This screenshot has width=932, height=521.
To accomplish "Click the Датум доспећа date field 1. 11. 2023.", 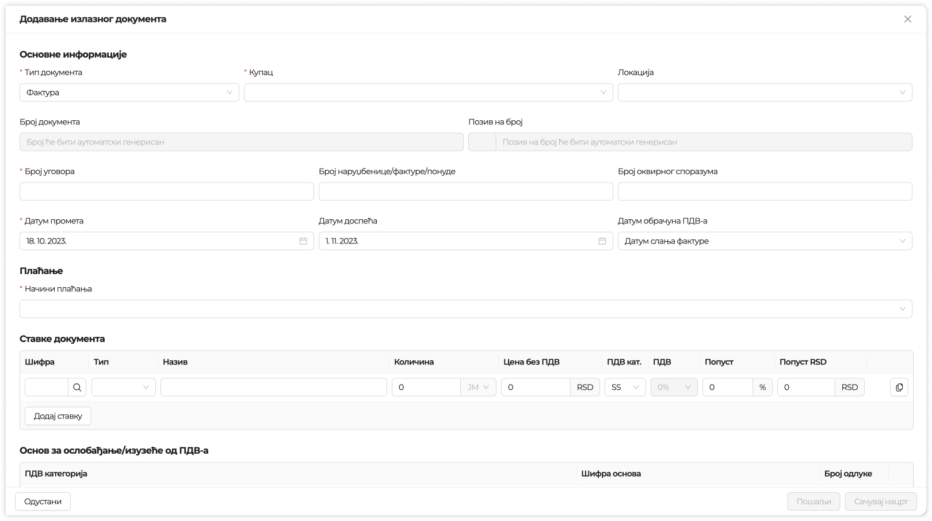I will click(x=466, y=241).
